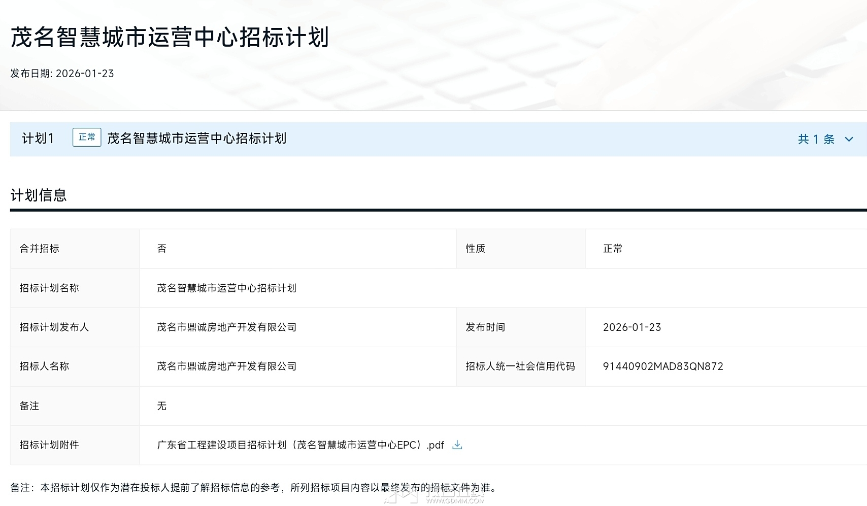Image resolution: width=867 pixels, height=506 pixels.
Task: Click the download icon beside the PDF attachment
Action: [x=457, y=445]
